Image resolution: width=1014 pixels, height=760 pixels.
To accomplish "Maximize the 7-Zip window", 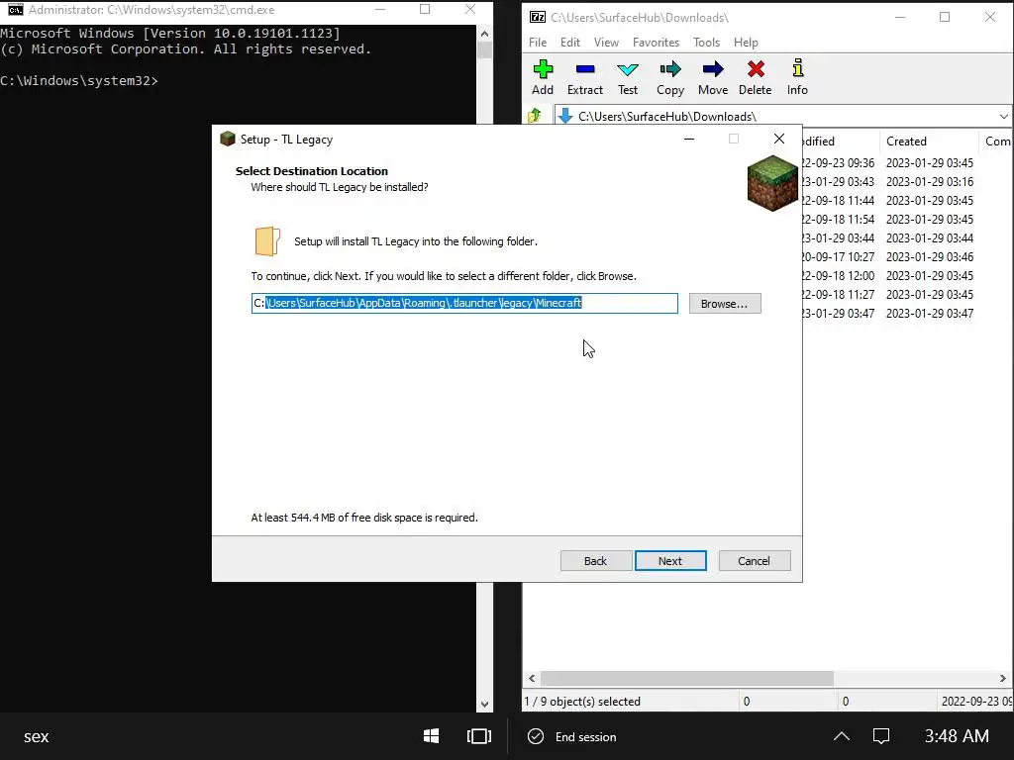I will pyautogui.click(x=945, y=18).
